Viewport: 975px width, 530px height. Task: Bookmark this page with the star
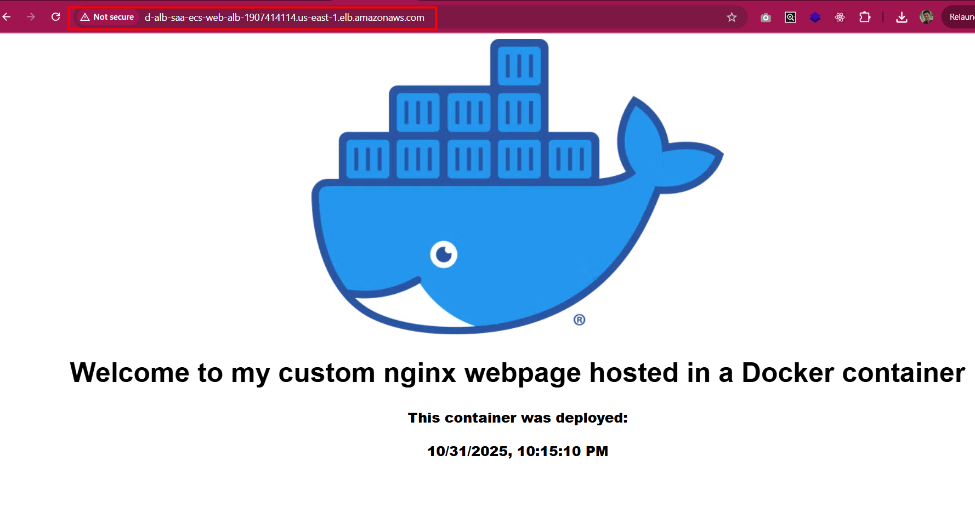tap(732, 18)
